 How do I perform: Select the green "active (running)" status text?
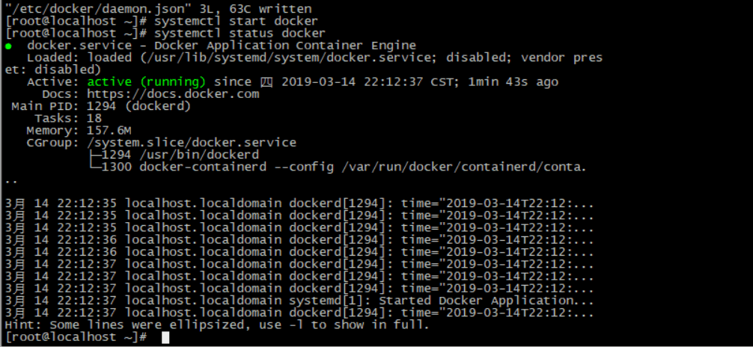(147, 82)
